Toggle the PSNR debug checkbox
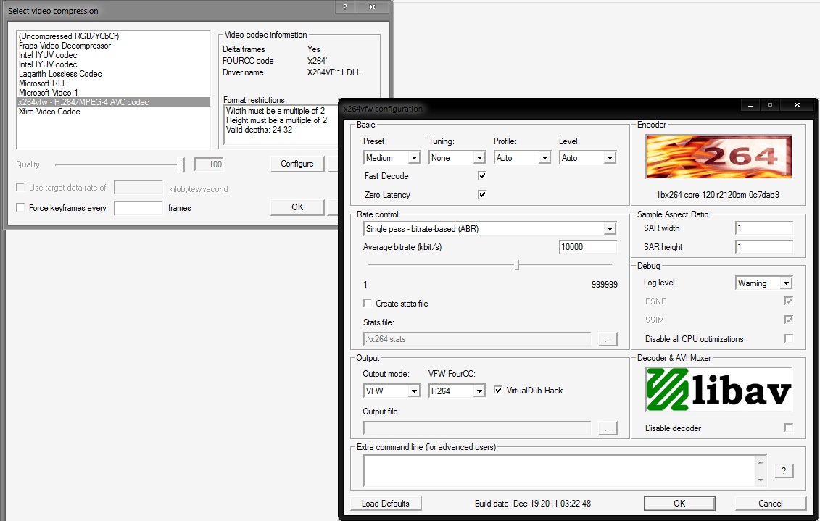Screen dimensions: 820x521 click(789, 301)
